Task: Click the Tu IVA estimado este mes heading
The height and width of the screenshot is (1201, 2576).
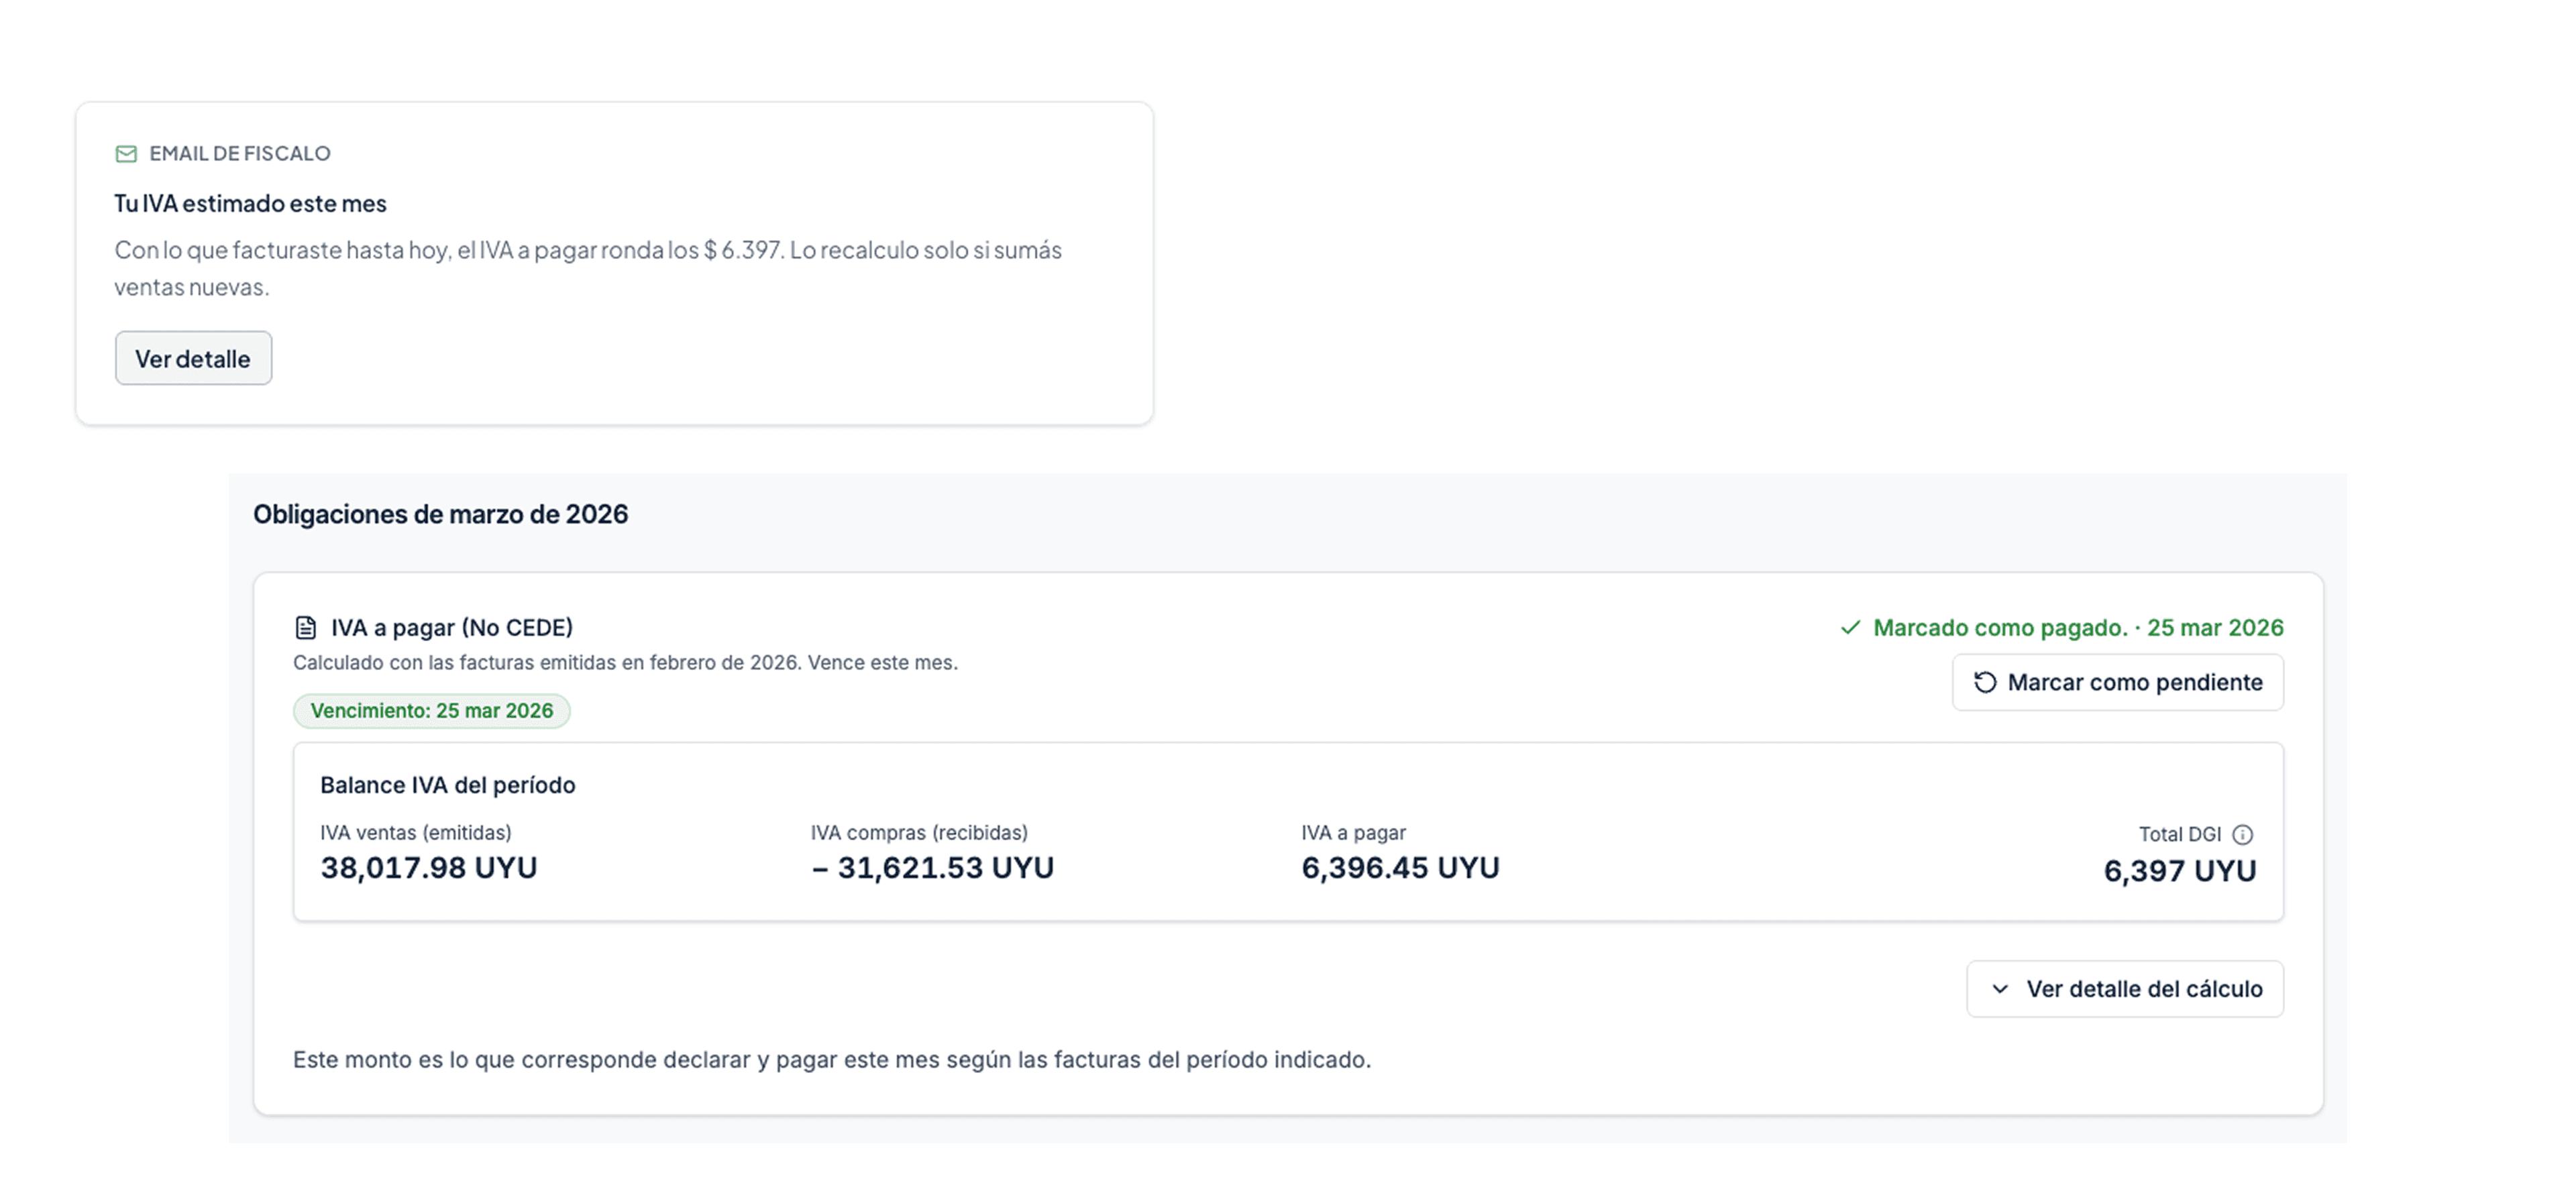Action: click(x=250, y=204)
